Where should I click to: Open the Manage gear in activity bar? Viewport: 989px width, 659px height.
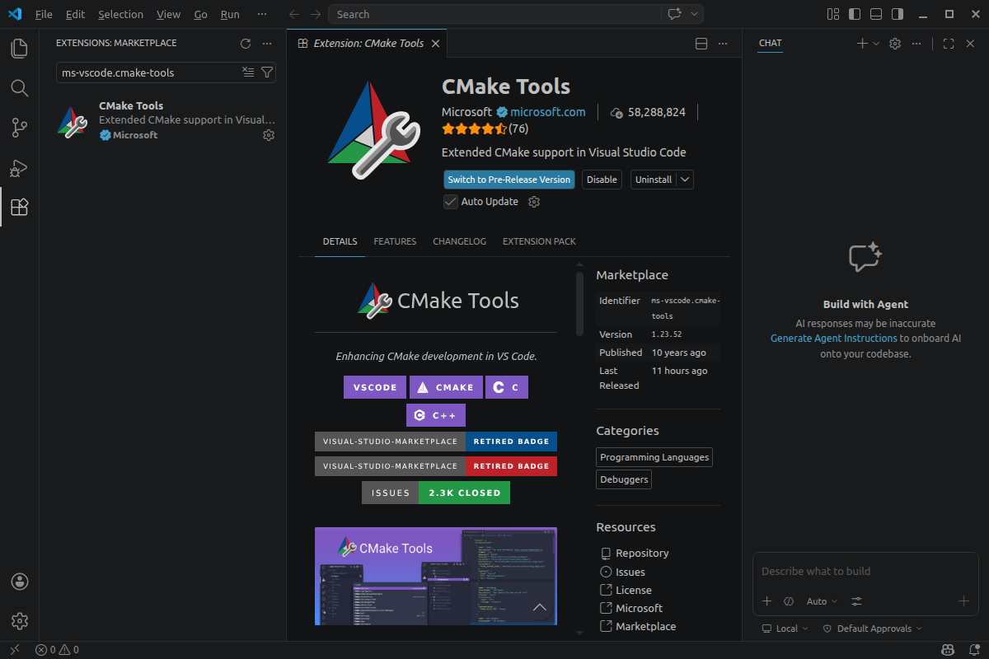[x=20, y=621]
